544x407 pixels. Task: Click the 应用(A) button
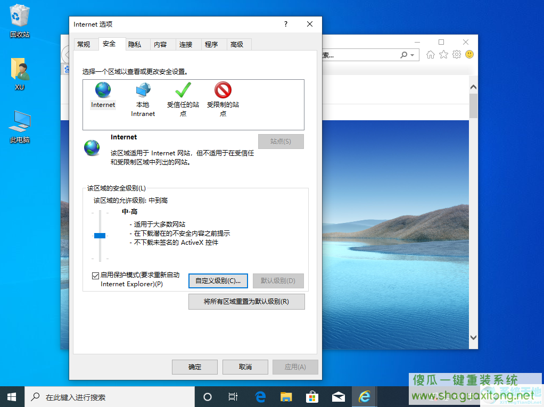coord(295,367)
